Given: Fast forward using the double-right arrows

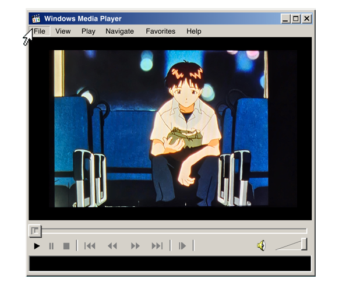Looking at the screenshot, I should (x=135, y=246).
